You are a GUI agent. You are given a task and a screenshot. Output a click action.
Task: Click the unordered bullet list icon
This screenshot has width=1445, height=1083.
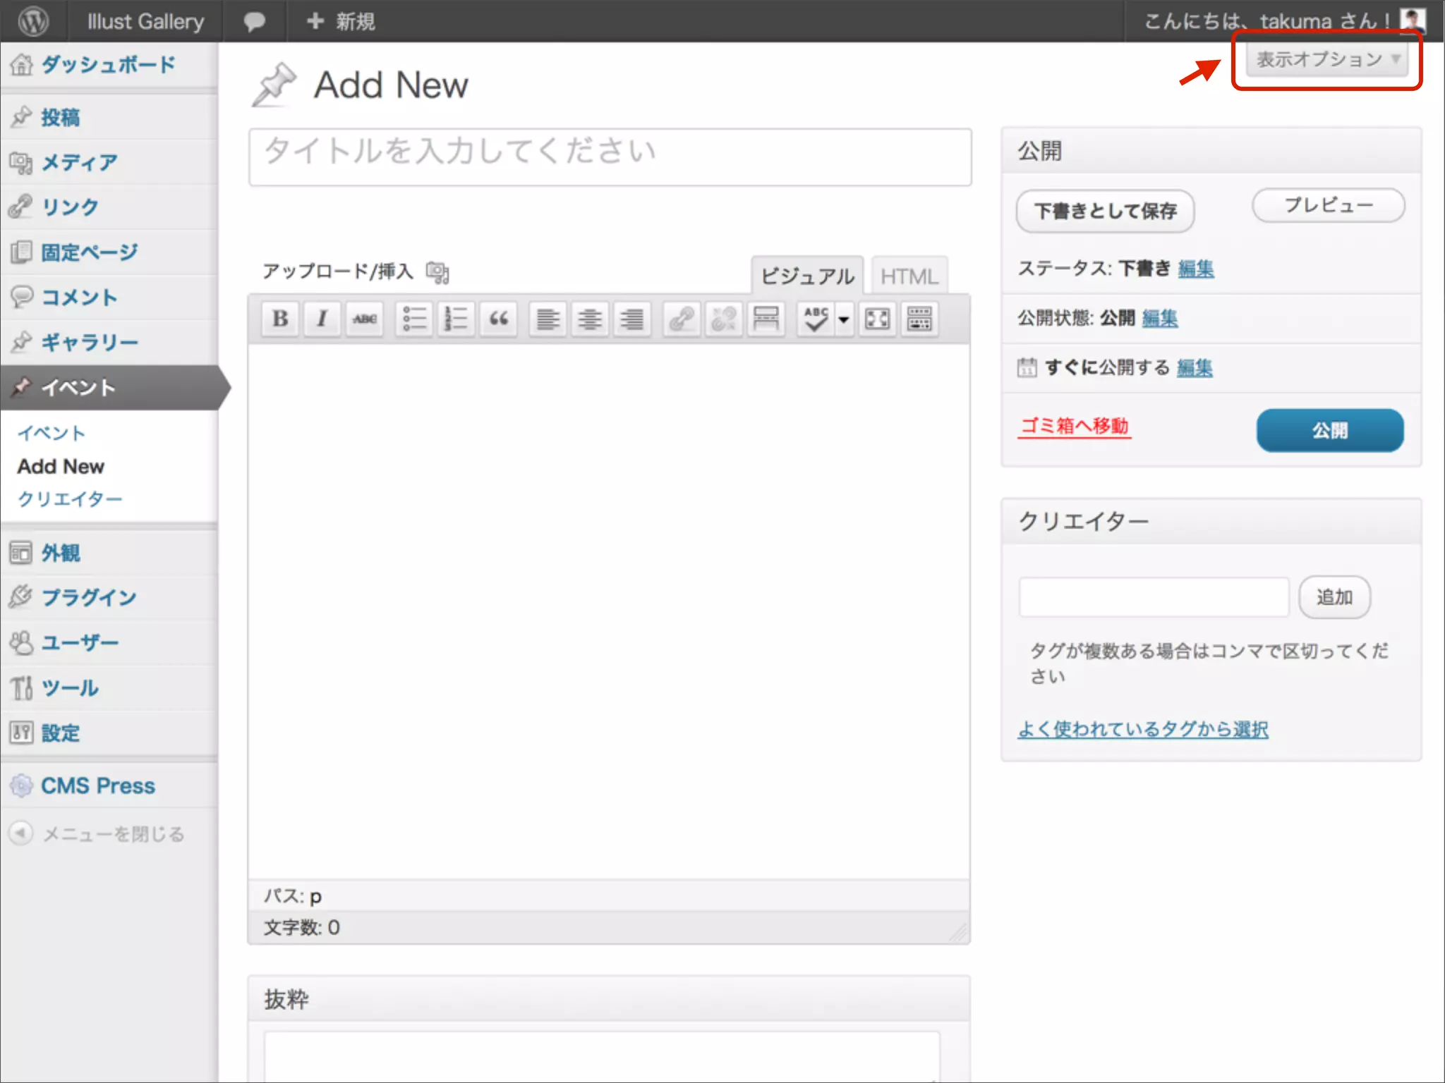click(x=414, y=319)
